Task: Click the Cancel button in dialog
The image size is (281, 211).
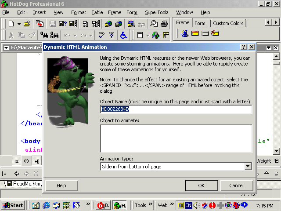Action: (x=236, y=186)
